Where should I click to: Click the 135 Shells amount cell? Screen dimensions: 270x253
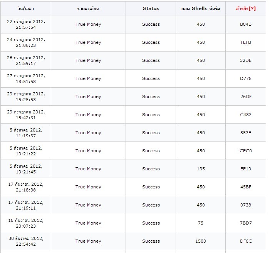pyautogui.click(x=201, y=169)
